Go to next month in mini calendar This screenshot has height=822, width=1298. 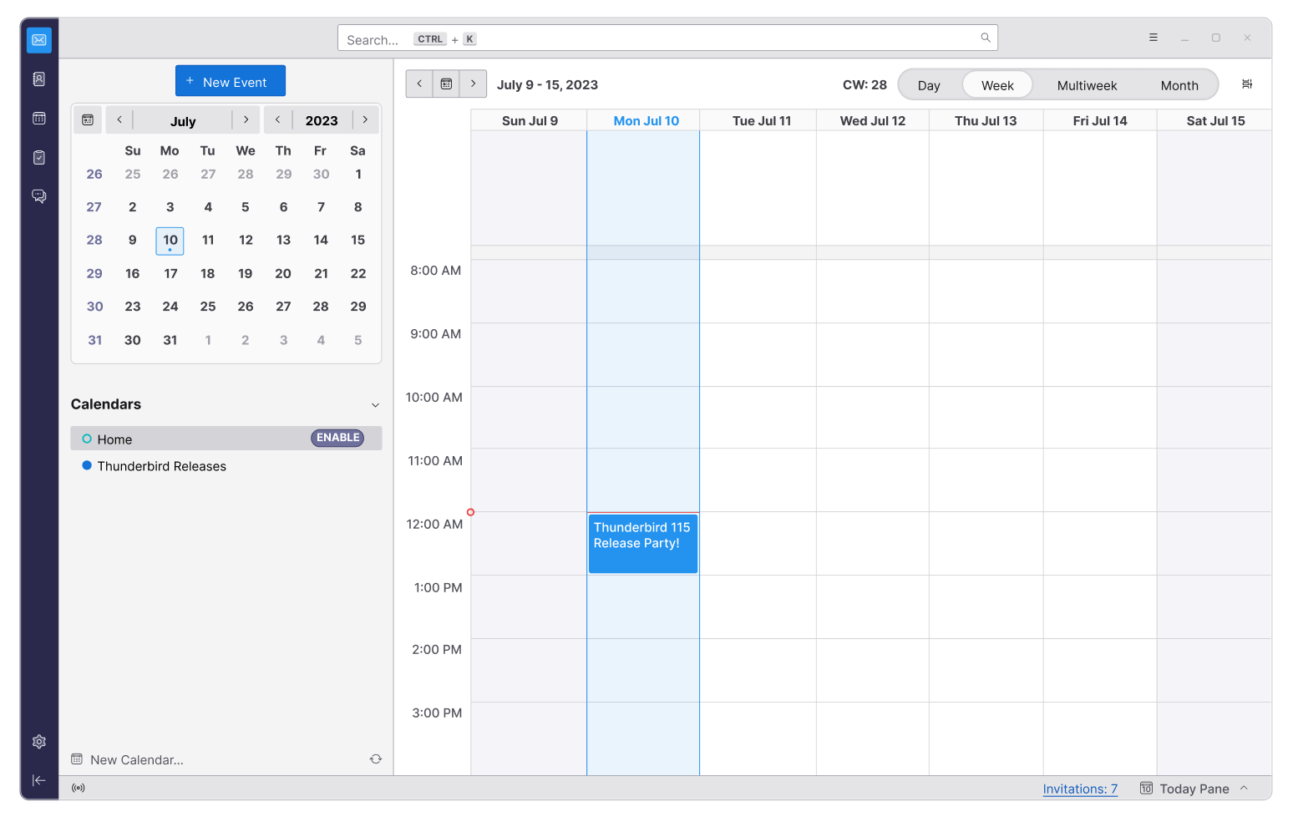[x=246, y=120]
